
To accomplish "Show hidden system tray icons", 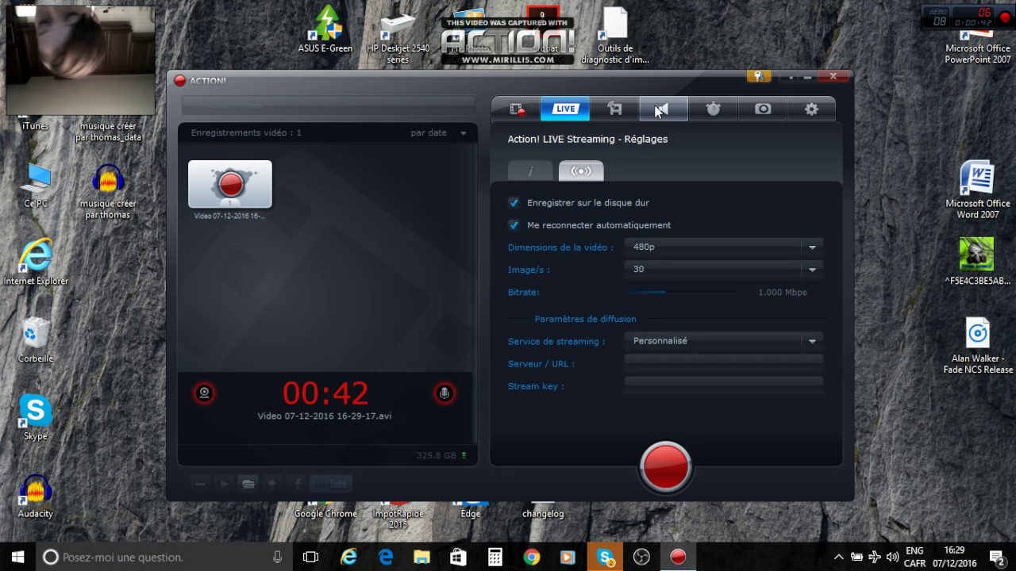I will [838, 558].
